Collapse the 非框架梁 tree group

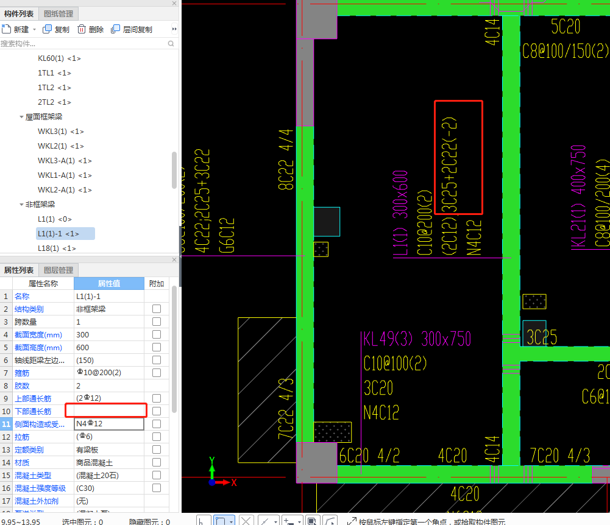[x=21, y=204]
